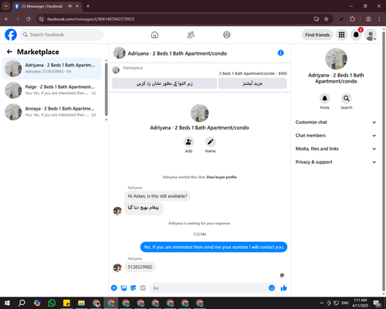Click the Name edit pencil icon
386x309 pixels.
(210, 141)
